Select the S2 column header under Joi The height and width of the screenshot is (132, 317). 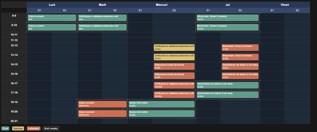point(240,10)
